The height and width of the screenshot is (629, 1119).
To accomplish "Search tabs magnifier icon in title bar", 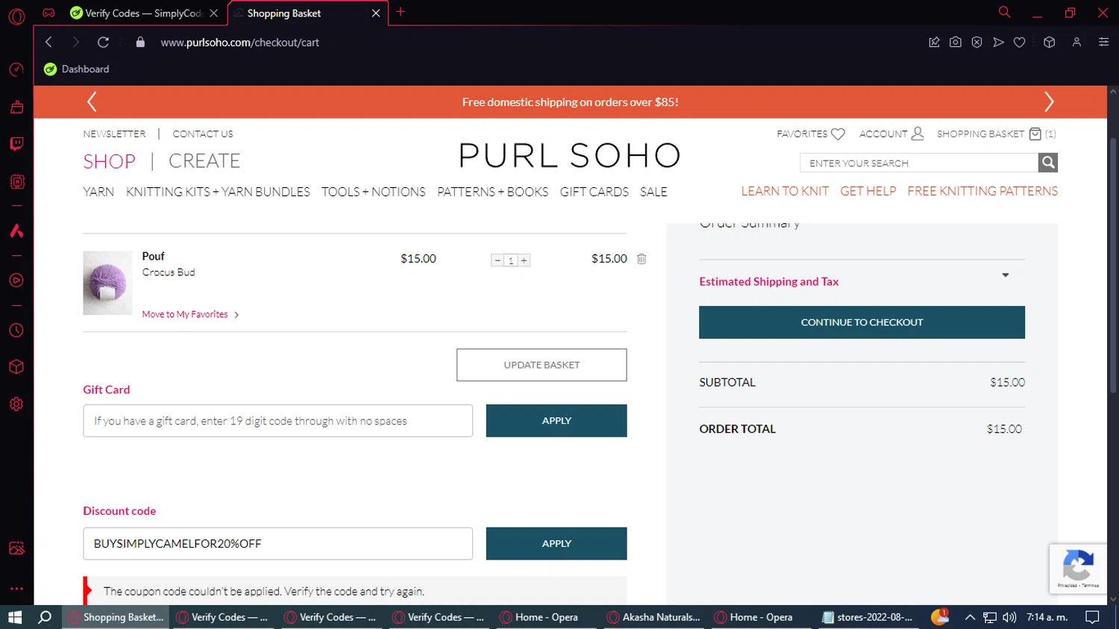I will coord(1004,12).
